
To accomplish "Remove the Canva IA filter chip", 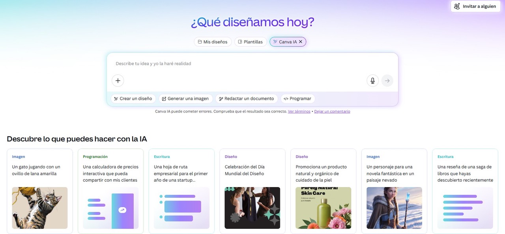I will tap(301, 41).
